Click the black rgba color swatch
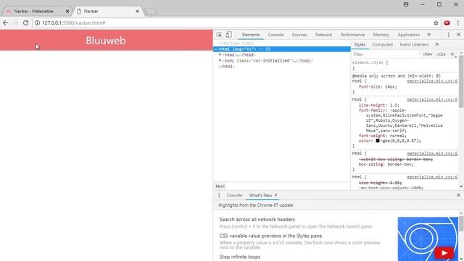Screen dimensions: 464x261 tap(378, 141)
